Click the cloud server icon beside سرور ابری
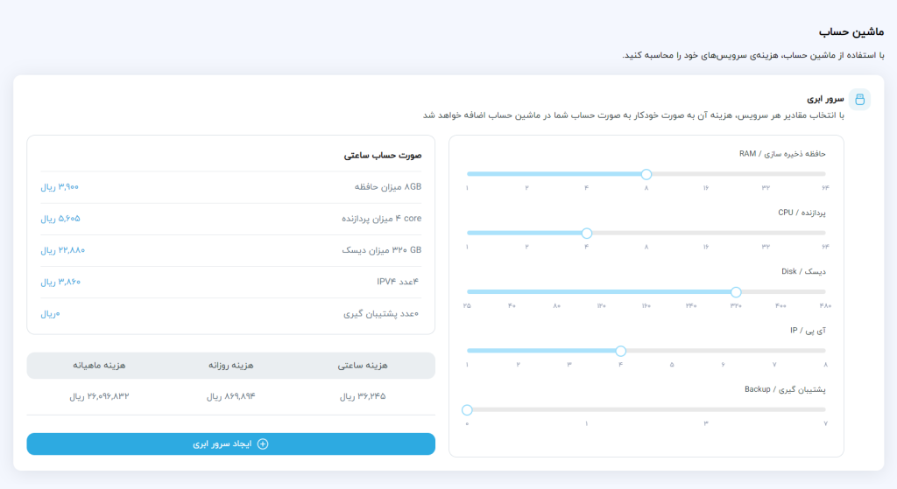Viewport: 897px width, 489px height. pyautogui.click(x=859, y=99)
